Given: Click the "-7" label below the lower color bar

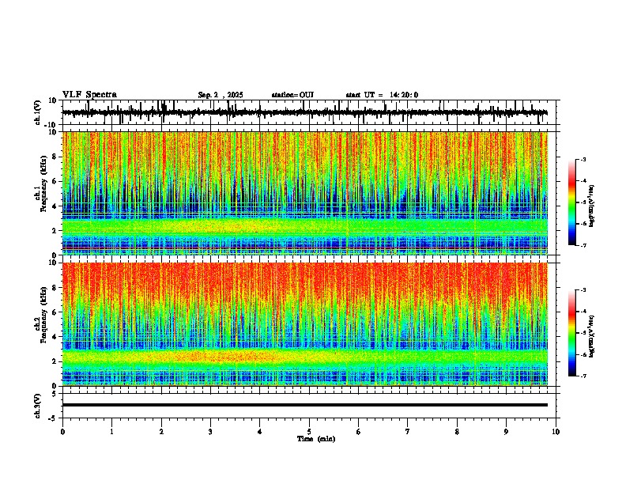Looking at the screenshot, I should coord(583,376).
